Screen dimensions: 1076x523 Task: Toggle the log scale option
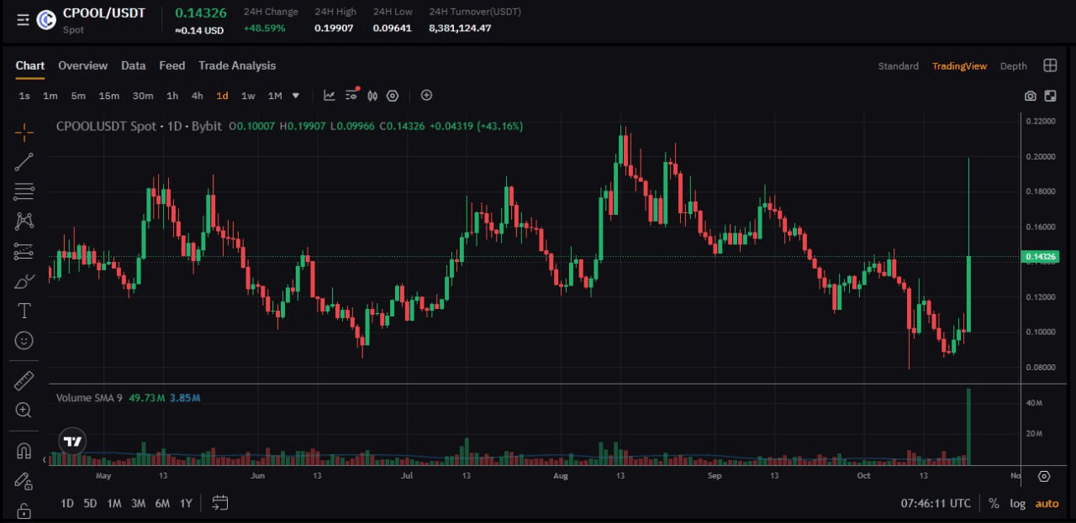pyautogui.click(x=1017, y=504)
